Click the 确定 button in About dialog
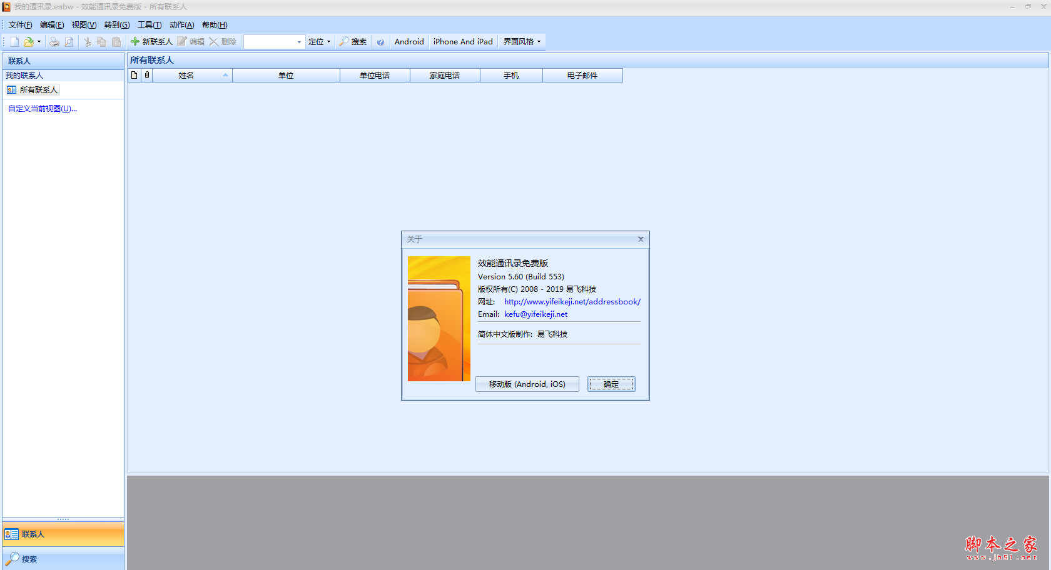1051x570 pixels. [611, 384]
